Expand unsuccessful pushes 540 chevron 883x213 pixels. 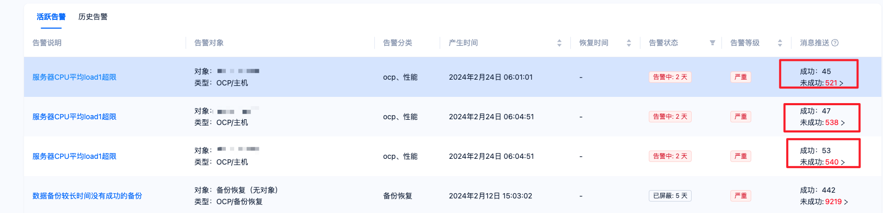(x=843, y=162)
